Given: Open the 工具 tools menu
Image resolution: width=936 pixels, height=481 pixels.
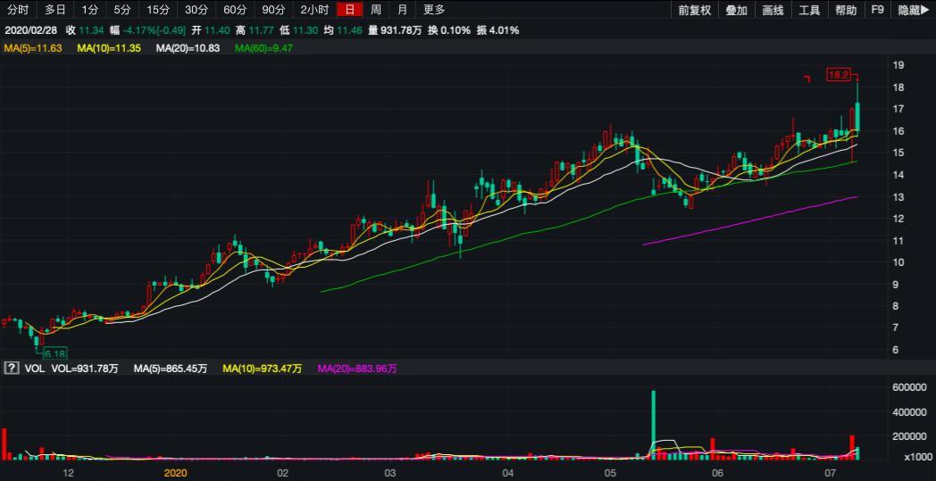Looking at the screenshot, I should click(x=809, y=10).
